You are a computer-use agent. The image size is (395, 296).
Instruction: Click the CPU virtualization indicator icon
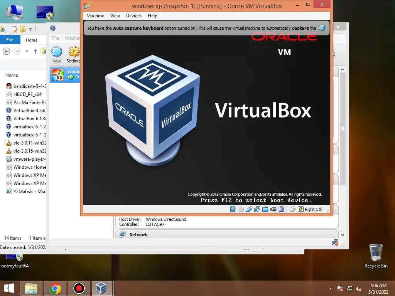[x=281, y=209]
